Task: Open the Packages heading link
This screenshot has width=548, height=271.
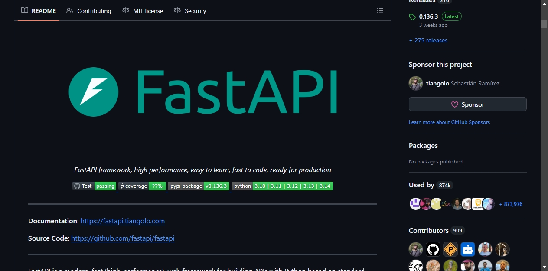Action: point(423,146)
